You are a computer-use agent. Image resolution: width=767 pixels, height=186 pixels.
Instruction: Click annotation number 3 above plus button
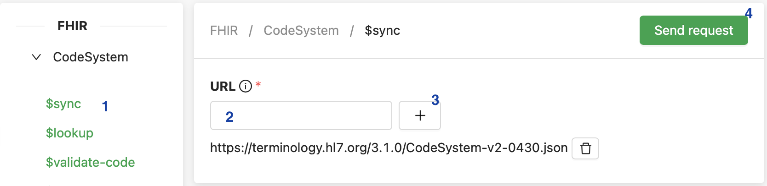435,99
